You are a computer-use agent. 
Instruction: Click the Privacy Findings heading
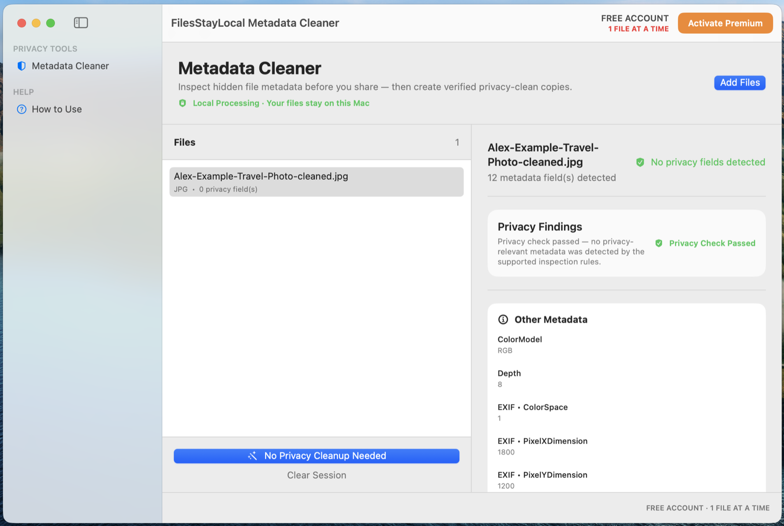tap(540, 227)
